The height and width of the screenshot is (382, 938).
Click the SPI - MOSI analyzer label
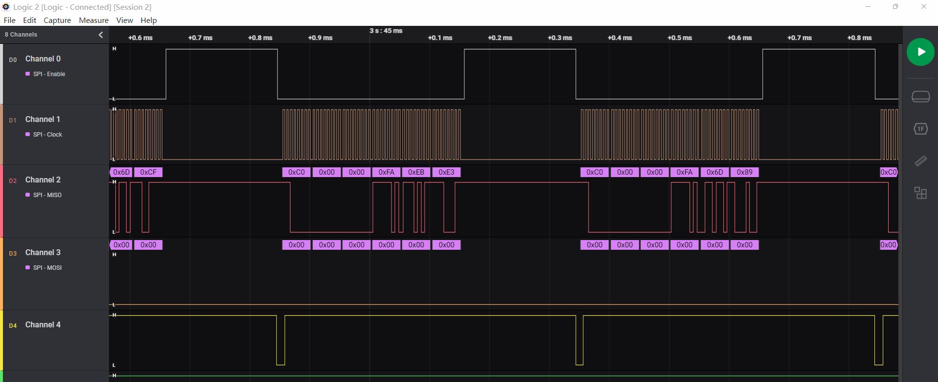point(47,268)
